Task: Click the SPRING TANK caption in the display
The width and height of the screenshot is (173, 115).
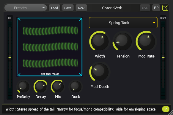Action: (x=50, y=74)
